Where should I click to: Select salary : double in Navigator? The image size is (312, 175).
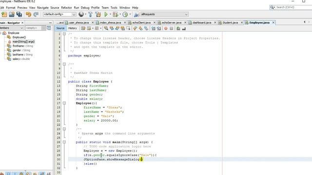click(21, 59)
